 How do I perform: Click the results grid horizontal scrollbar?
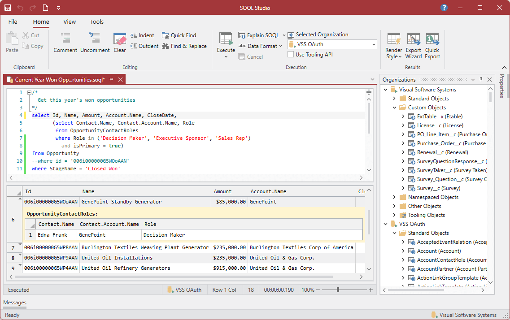pyautogui.click(x=174, y=277)
